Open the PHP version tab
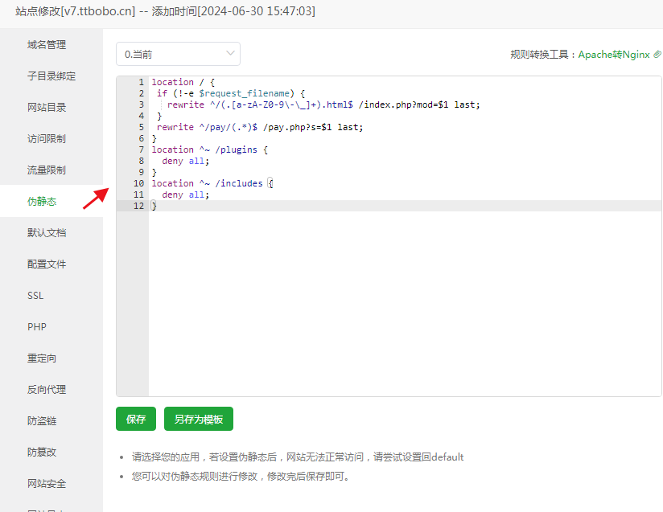Image resolution: width=663 pixels, height=512 pixels. click(36, 327)
